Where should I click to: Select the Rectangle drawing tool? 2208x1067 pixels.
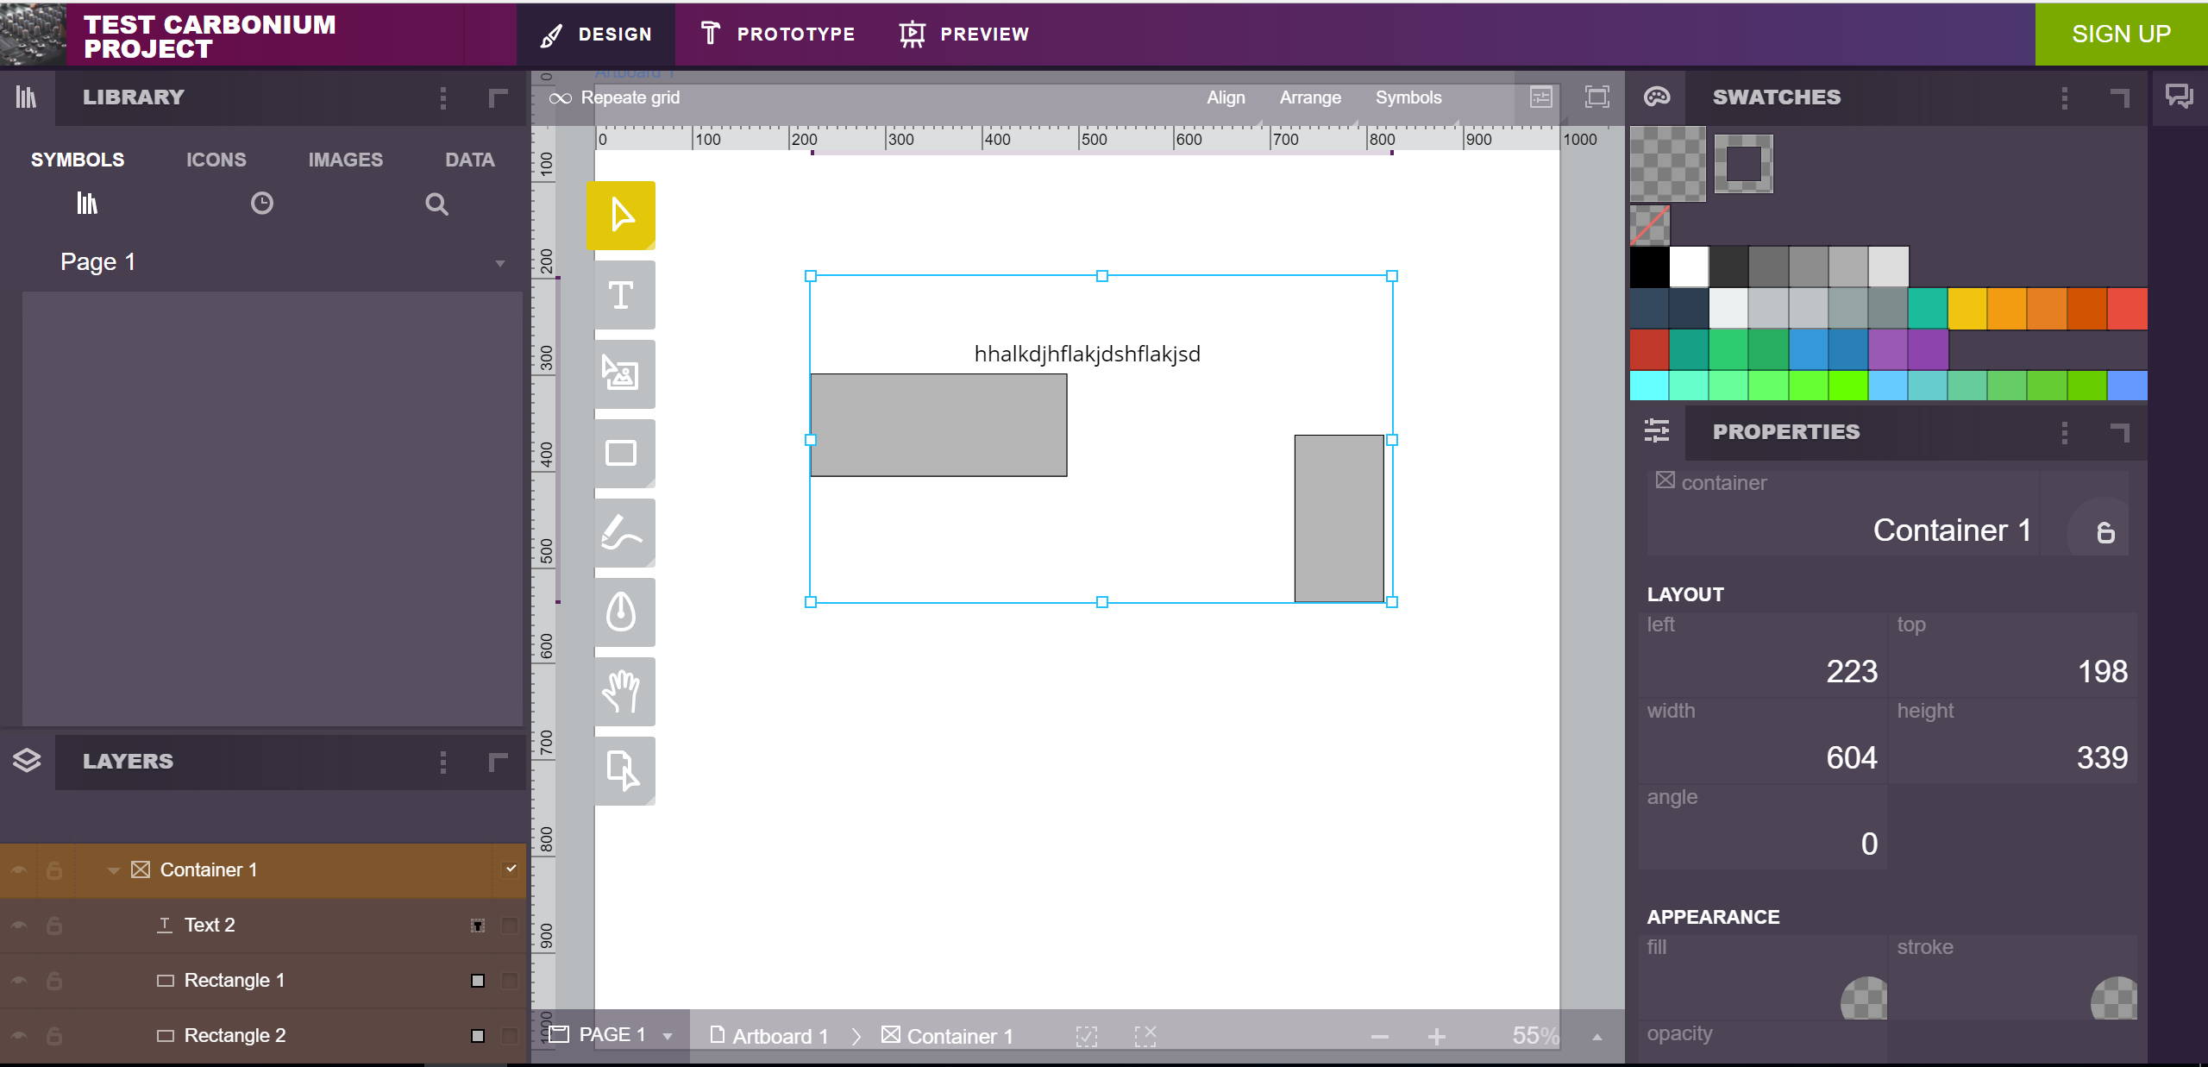point(621,453)
